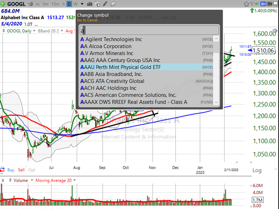Click the Buy/Sell swap arrows icon
Screen dimensions: 279x209
point(2,170)
